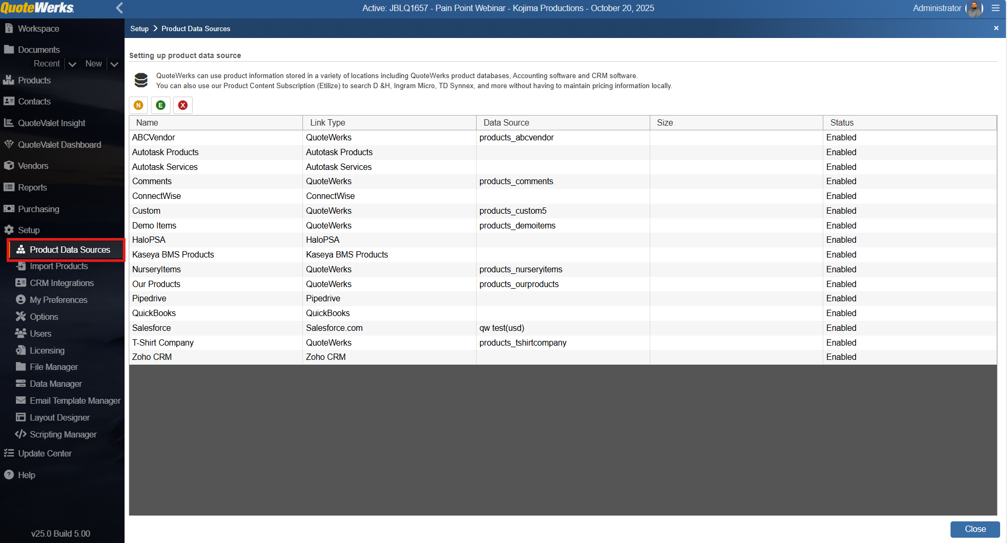The height and width of the screenshot is (543, 1007).
Task: Click the orange N new data source icon
Action: tap(138, 105)
